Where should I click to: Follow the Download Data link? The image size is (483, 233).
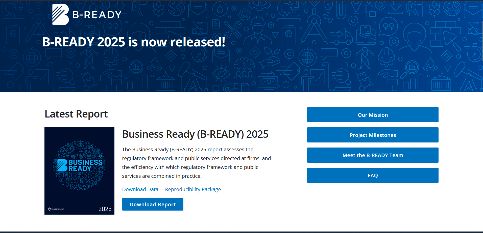point(140,189)
